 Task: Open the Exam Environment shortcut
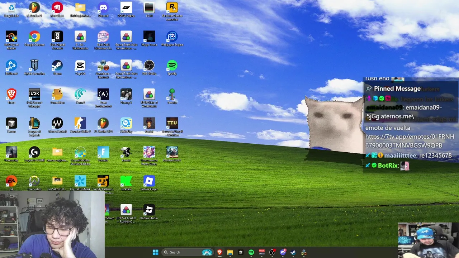103,98
